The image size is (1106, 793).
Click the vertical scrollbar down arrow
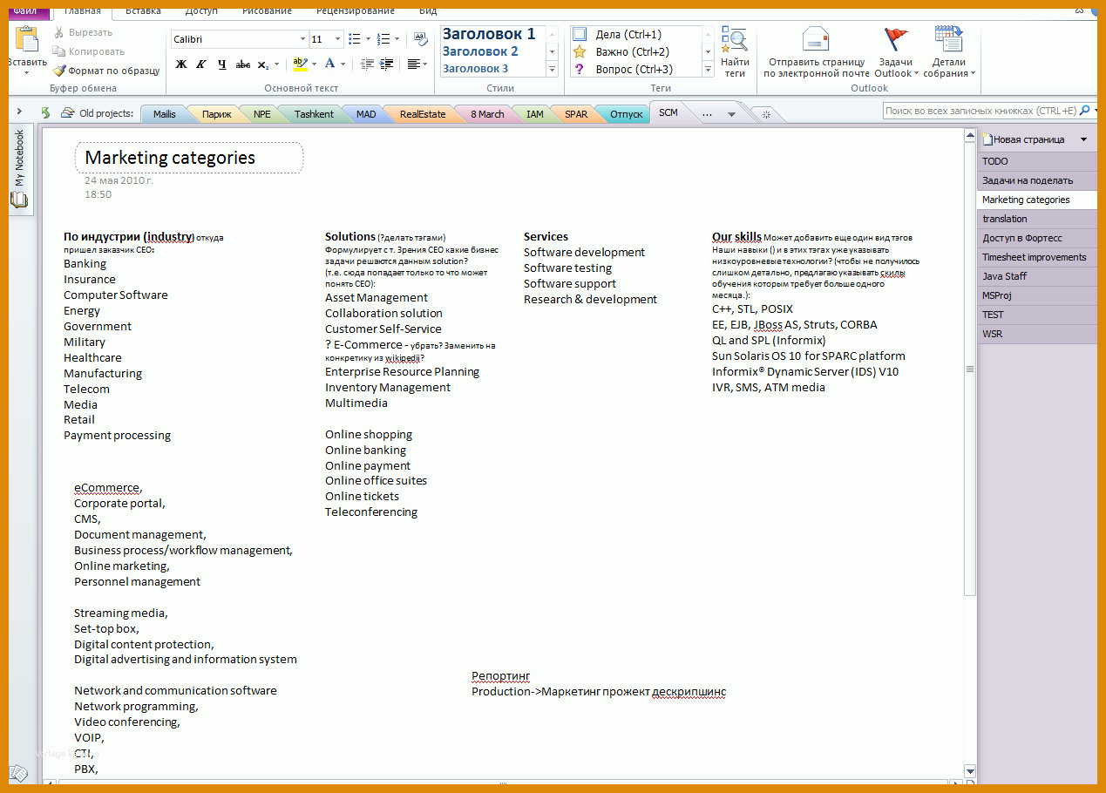[970, 771]
